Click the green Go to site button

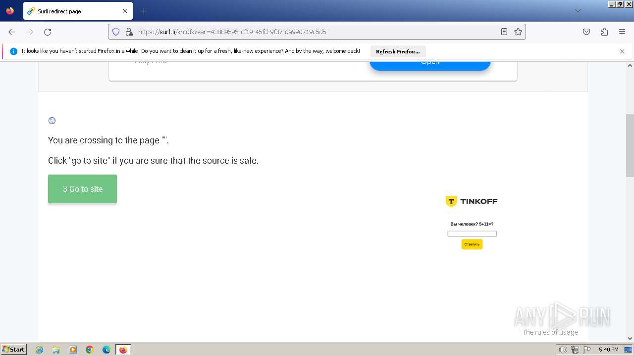pos(82,189)
